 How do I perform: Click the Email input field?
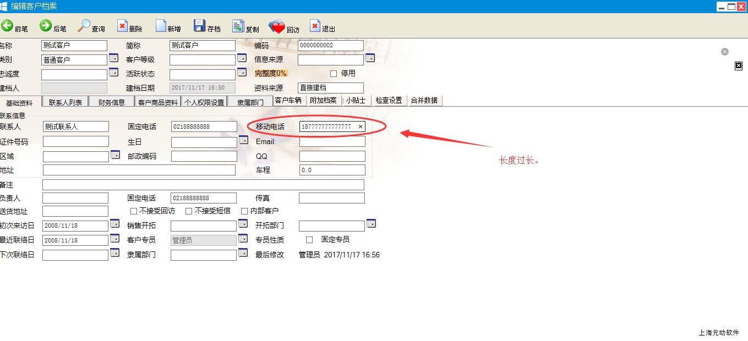(332, 142)
